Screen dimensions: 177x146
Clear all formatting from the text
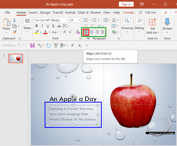[x=78, y=32]
